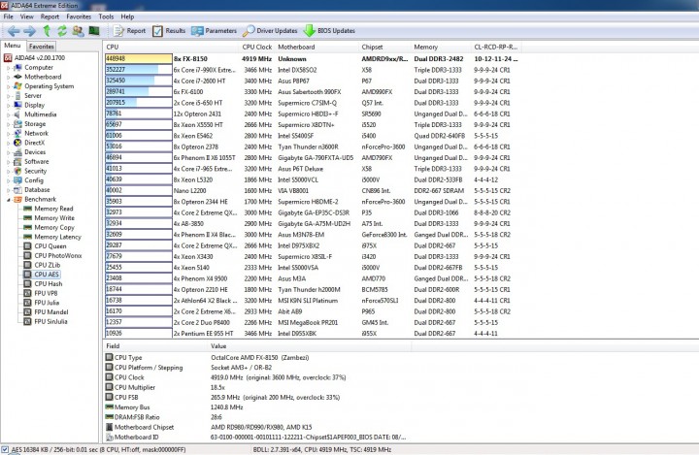Check for Driver Updates
This screenshot has width=699, height=455.
[270, 31]
